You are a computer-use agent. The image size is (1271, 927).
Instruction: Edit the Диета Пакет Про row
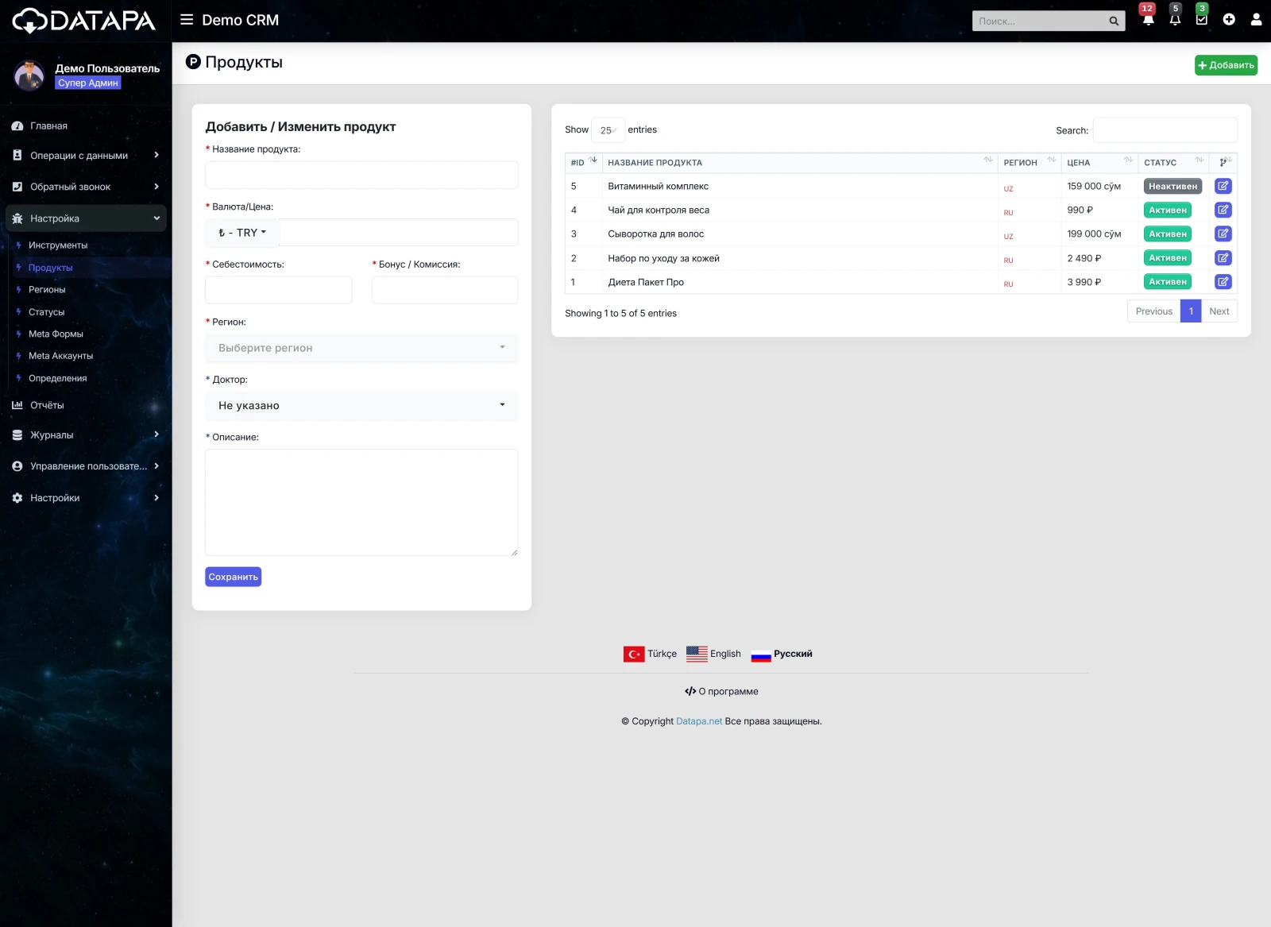point(1223,281)
